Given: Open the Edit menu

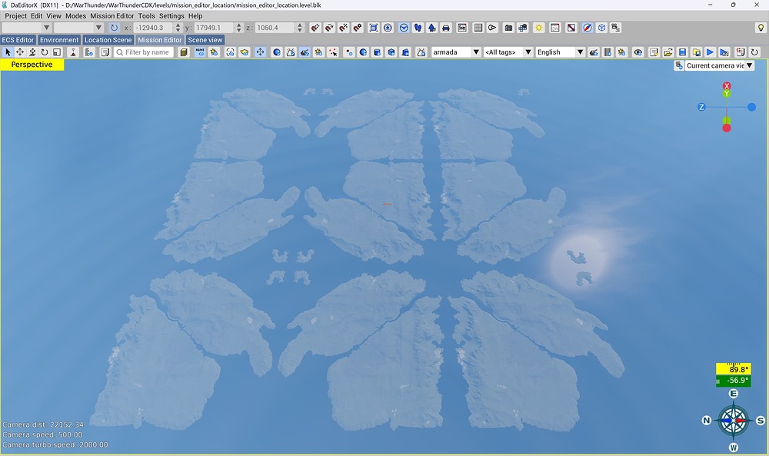Looking at the screenshot, I should (x=36, y=15).
